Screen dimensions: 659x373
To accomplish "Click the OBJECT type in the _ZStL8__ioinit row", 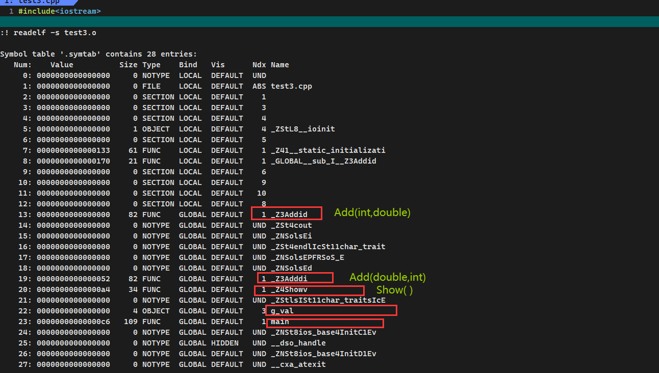I will click(156, 129).
